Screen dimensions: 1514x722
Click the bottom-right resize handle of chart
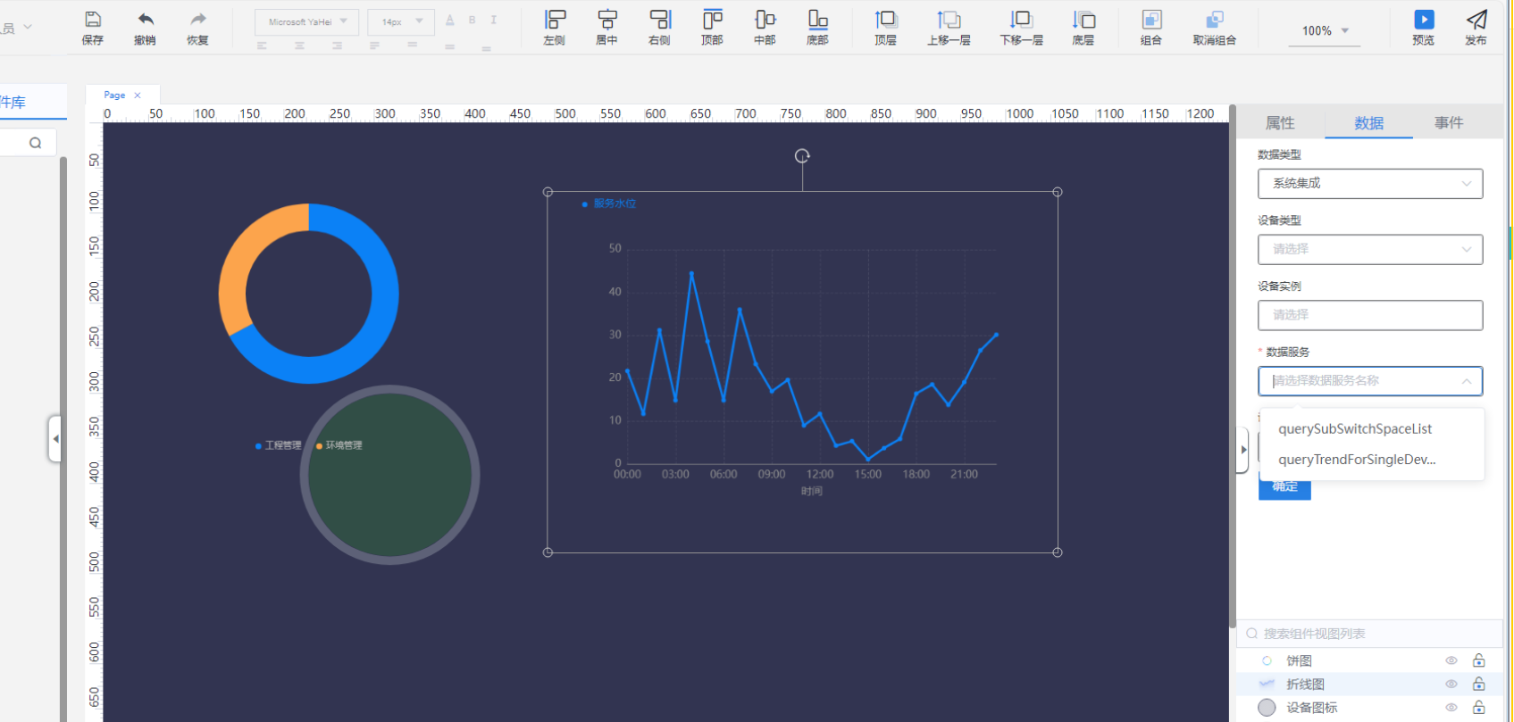click(1058, 552)
